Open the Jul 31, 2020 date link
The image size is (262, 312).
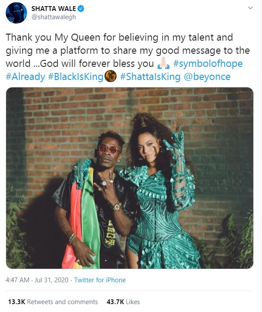point(52,280)
